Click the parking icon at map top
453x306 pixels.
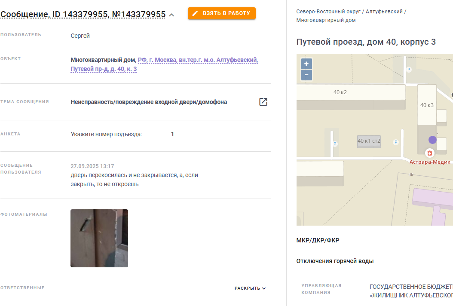[408, 69]
